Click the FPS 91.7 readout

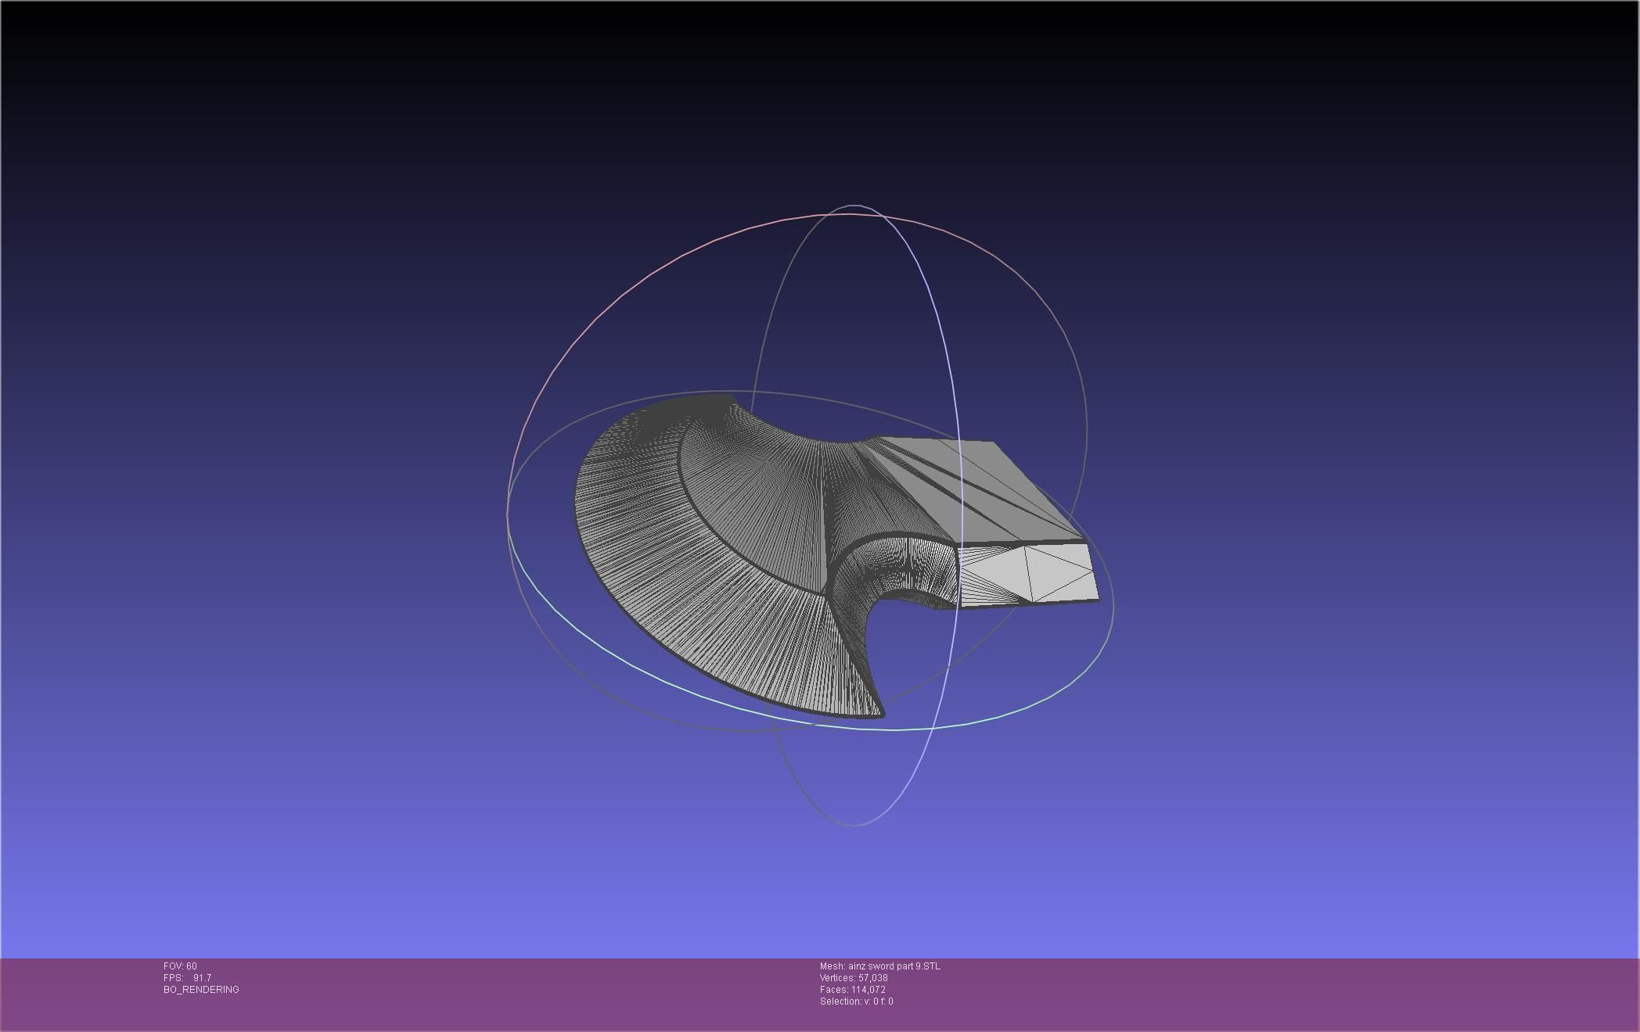187,978
